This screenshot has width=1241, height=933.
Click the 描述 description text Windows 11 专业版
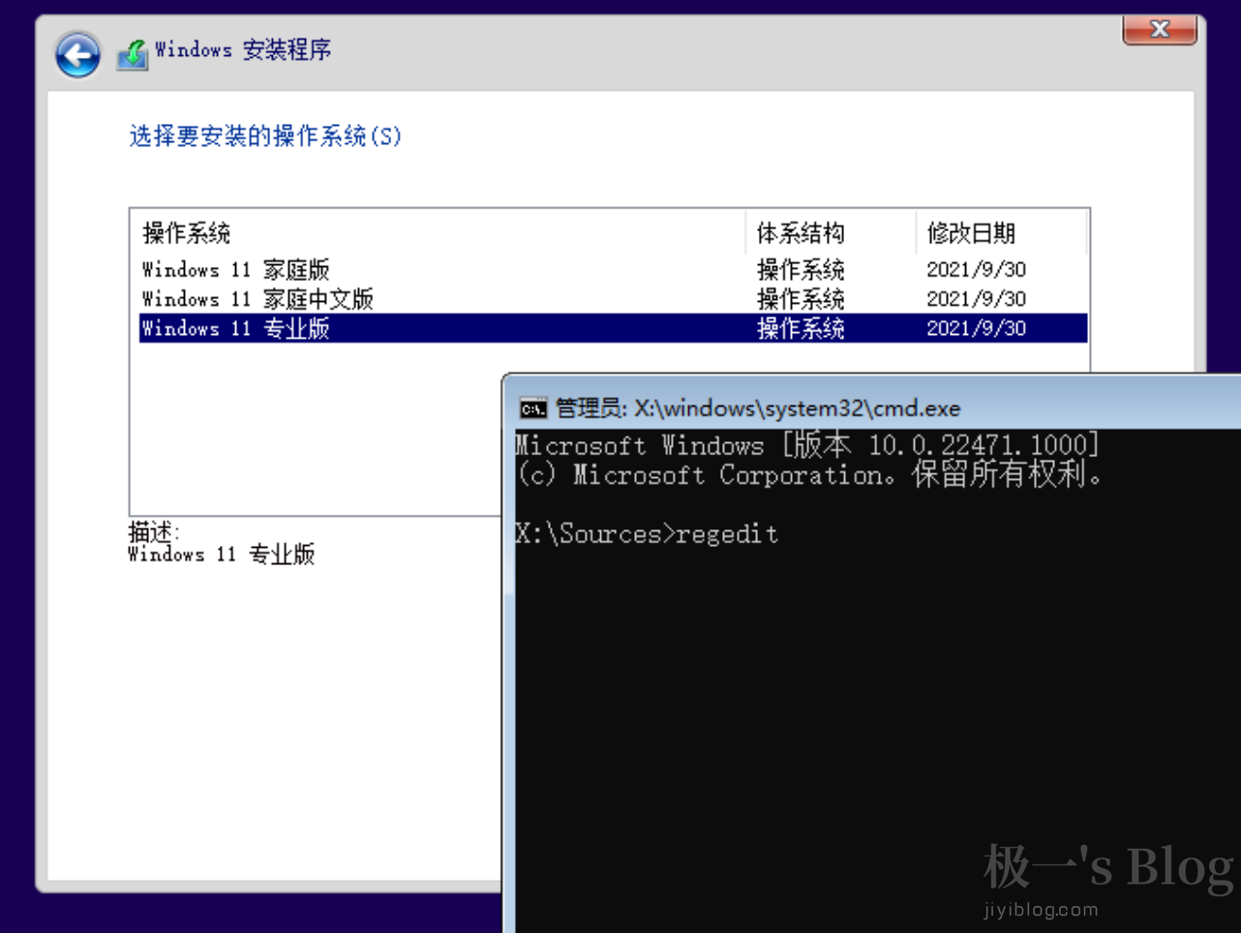222,555
